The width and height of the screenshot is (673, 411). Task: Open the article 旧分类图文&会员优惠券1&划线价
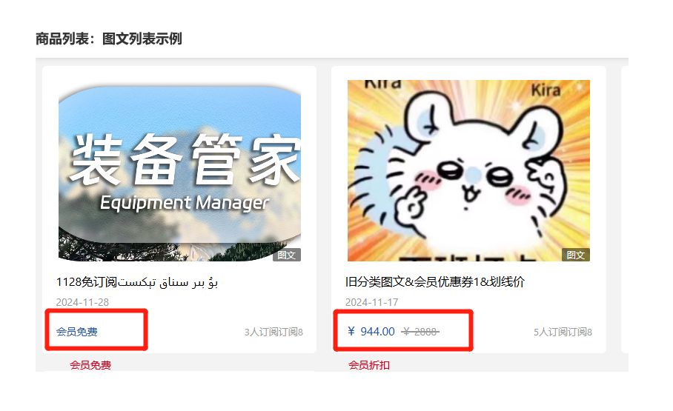[435, 282]
